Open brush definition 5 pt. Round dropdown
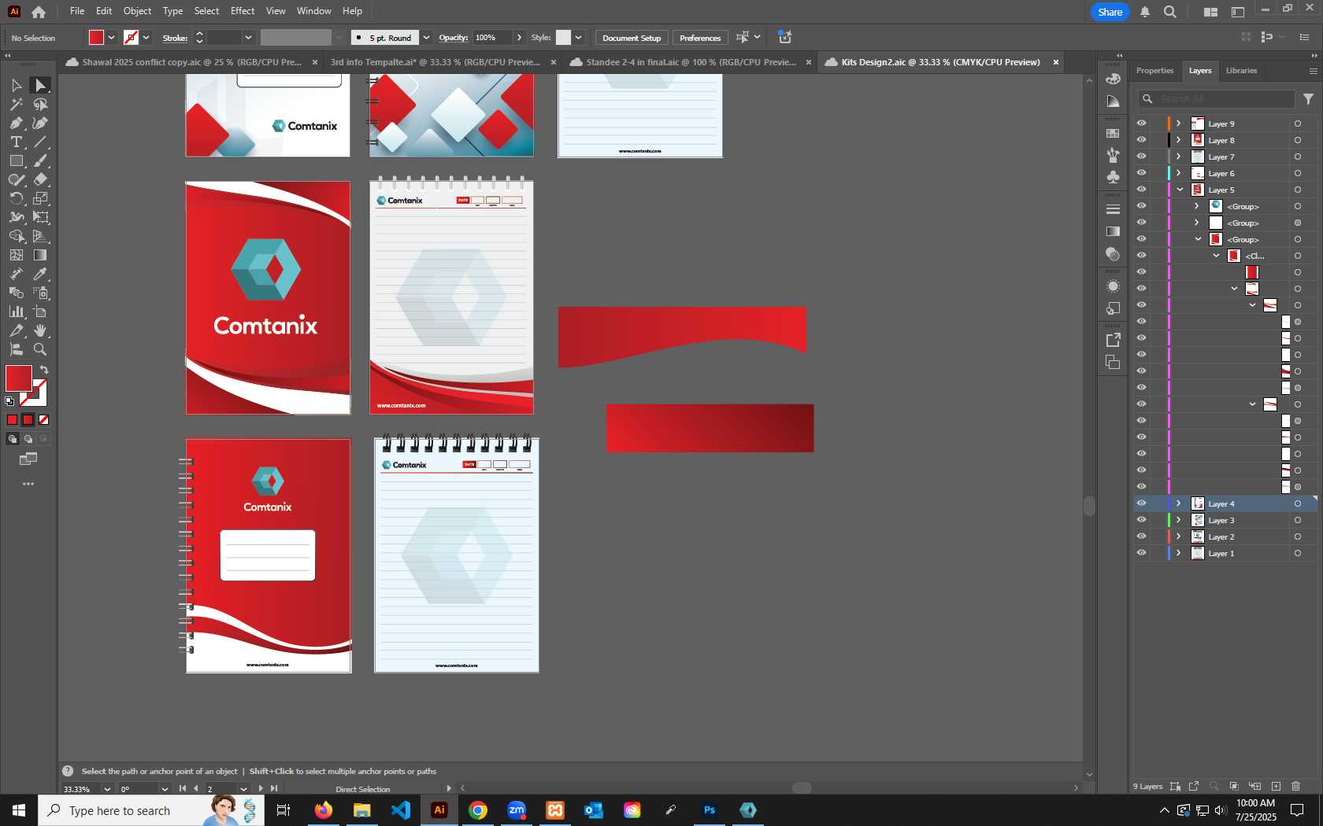Image resolution: width=1323 pixels, height=826 pixels. (426, 38)
